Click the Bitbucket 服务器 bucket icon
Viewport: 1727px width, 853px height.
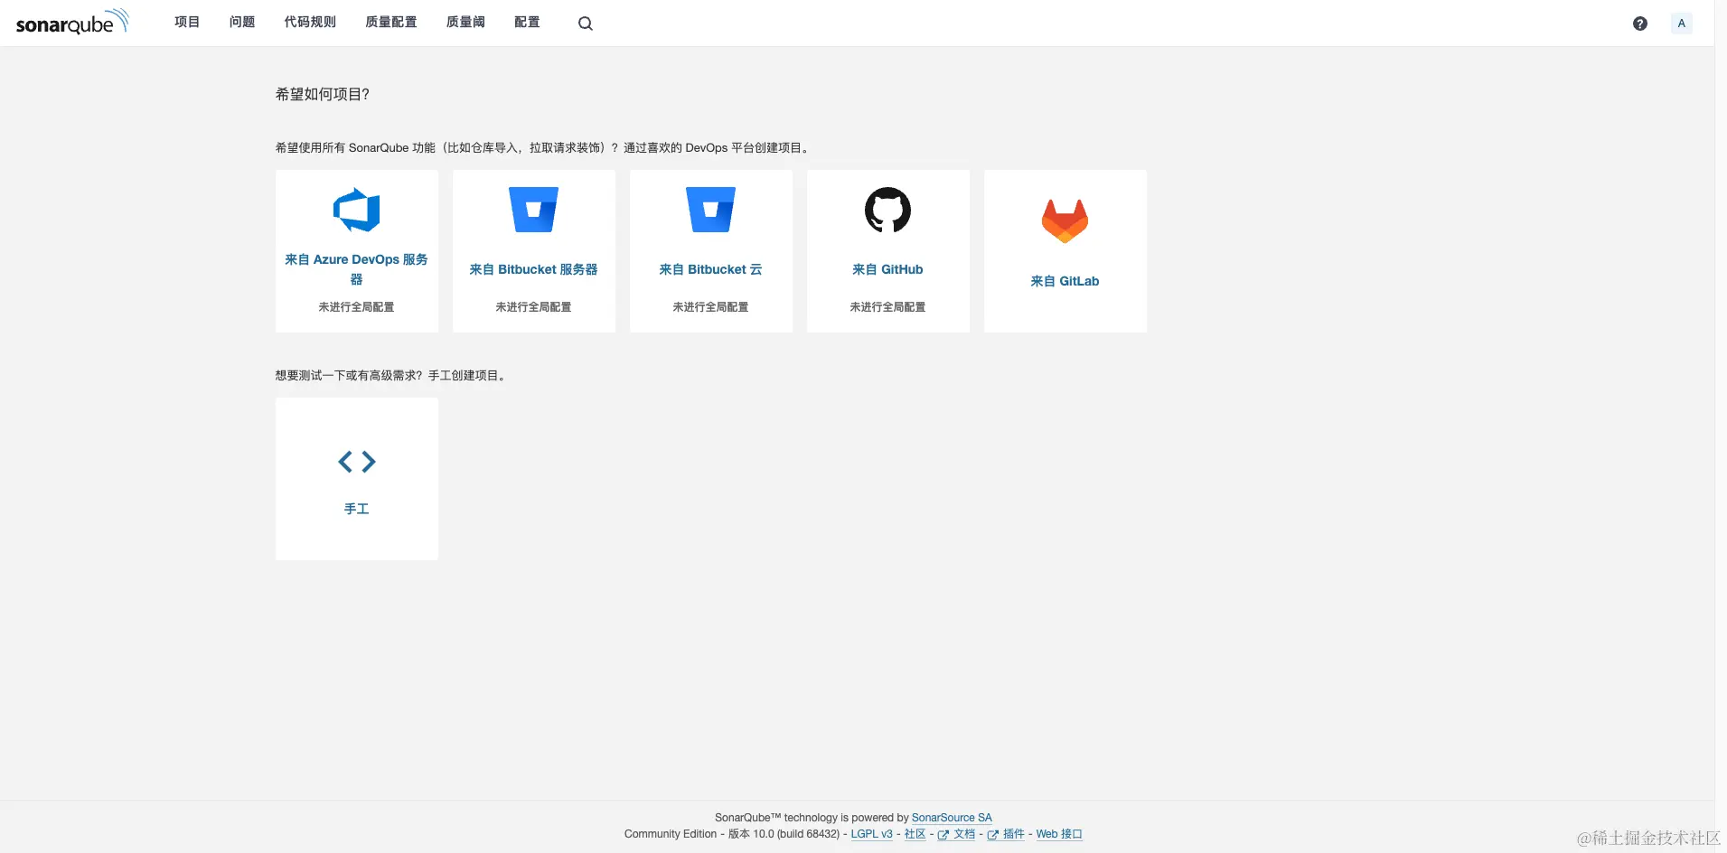pyautogui.click(x=534, y=210)
